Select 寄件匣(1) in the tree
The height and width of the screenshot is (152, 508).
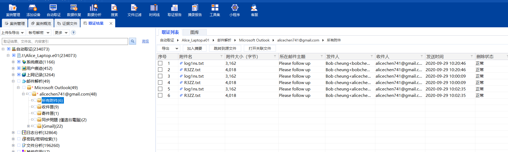coord(50,113)
